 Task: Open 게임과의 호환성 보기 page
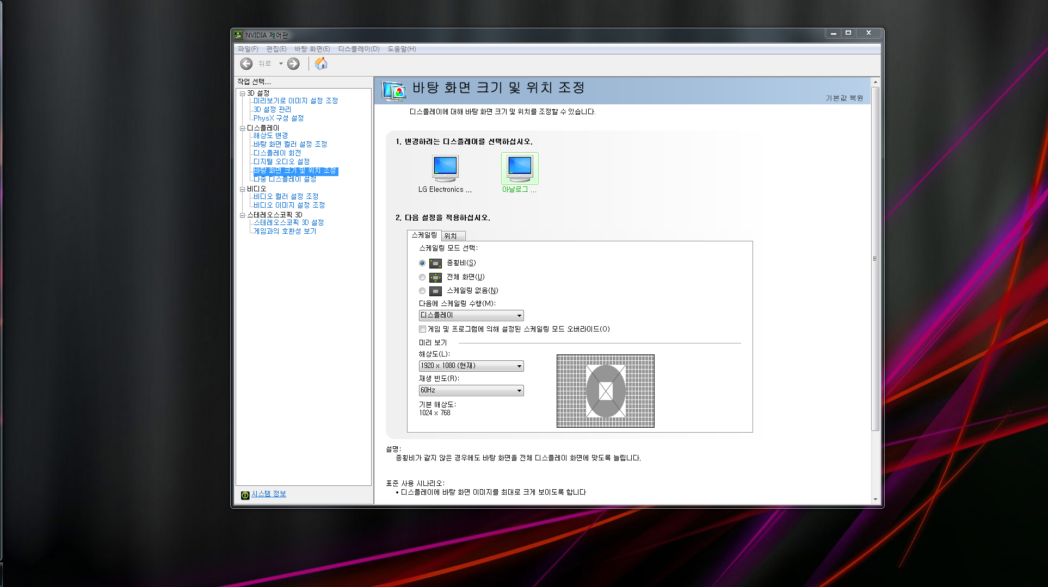[285, 232]
